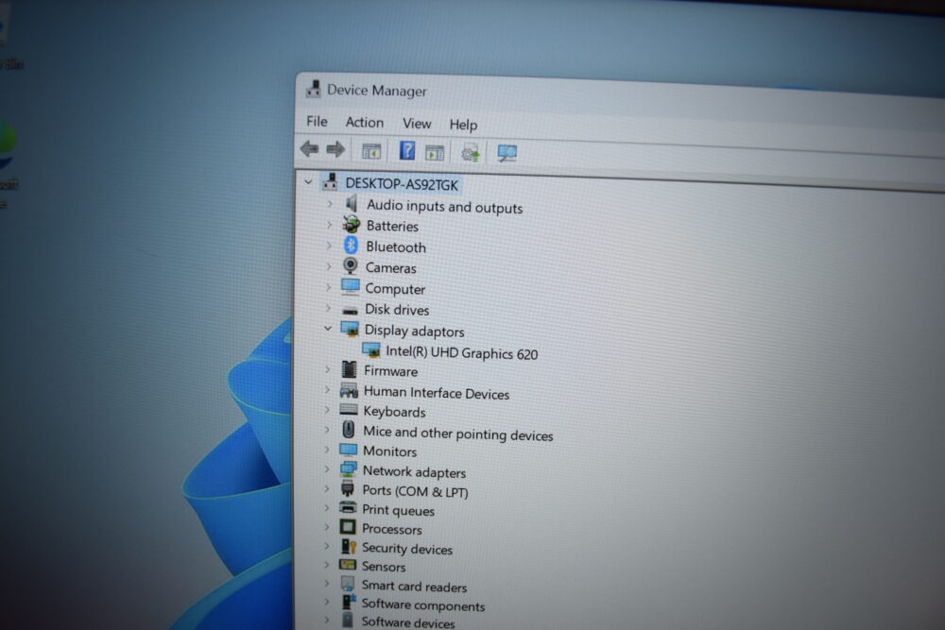The image size is (945, 630).
Task: Select the Software devices label
Action: pos(408,622)
